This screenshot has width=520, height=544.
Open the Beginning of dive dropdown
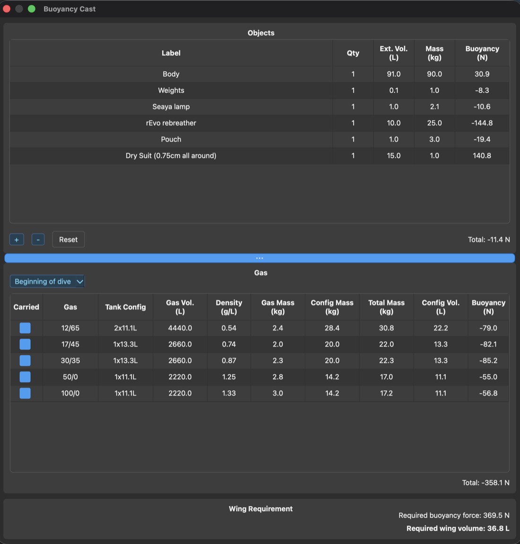47,281
